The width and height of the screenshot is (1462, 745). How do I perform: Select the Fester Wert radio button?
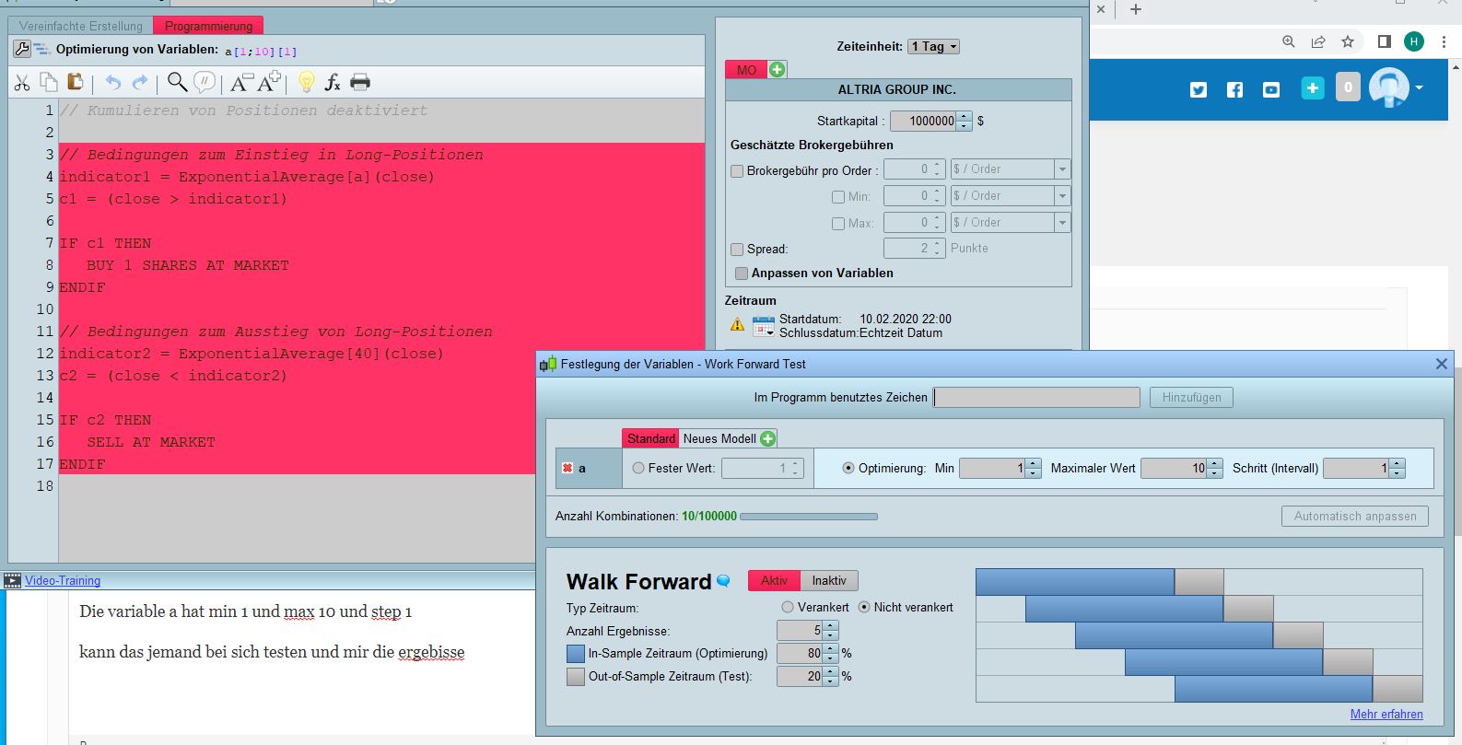point(638,468)
